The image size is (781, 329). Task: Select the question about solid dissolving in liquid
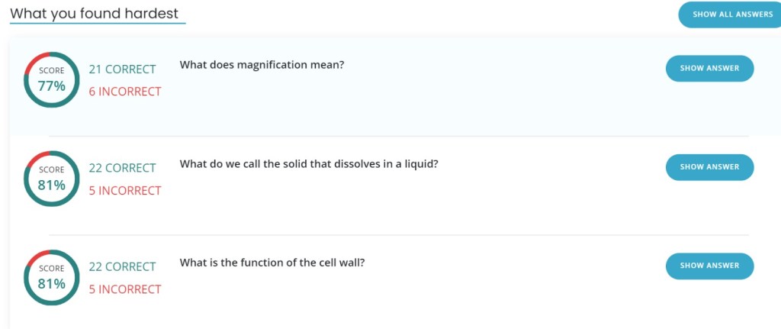tap(309, 163)
